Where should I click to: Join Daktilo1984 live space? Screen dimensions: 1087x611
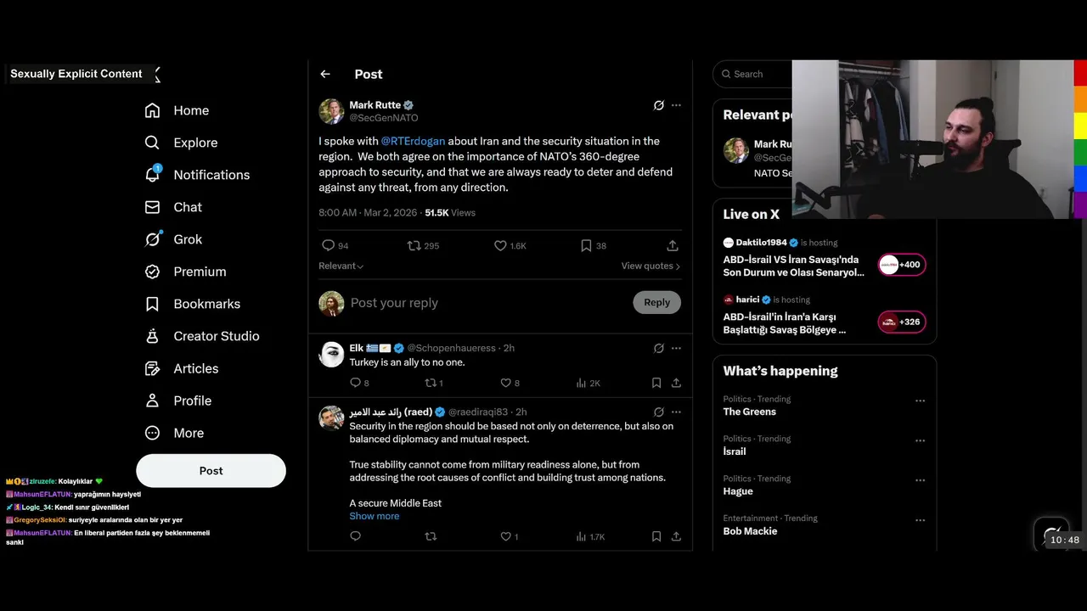point(901,265)
